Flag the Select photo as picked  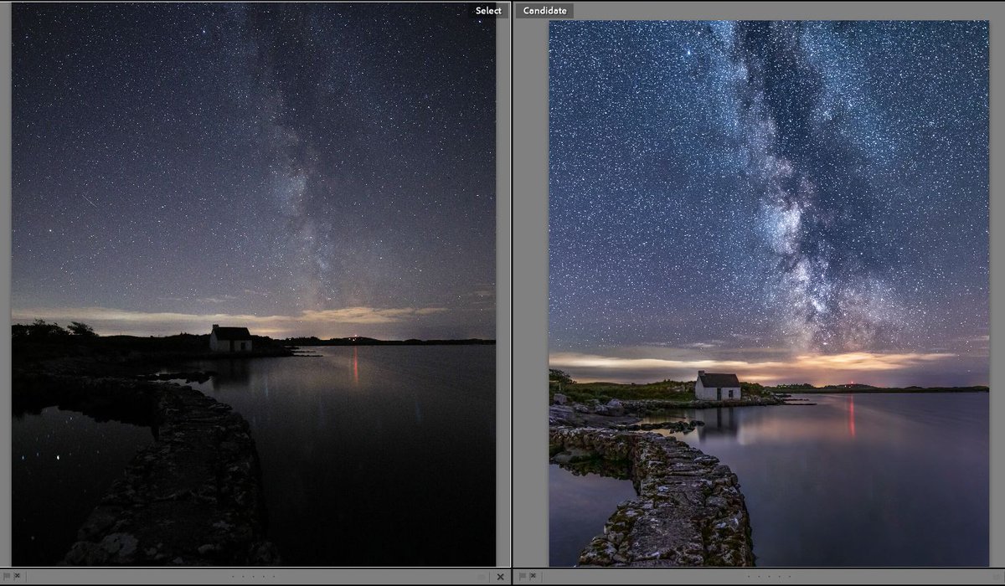tap(7, 576)
